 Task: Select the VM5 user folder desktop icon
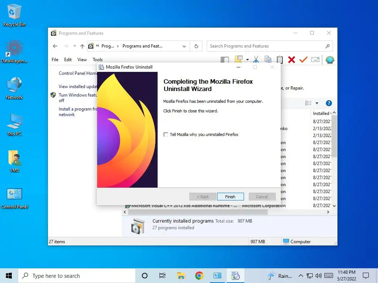[14, 161]
